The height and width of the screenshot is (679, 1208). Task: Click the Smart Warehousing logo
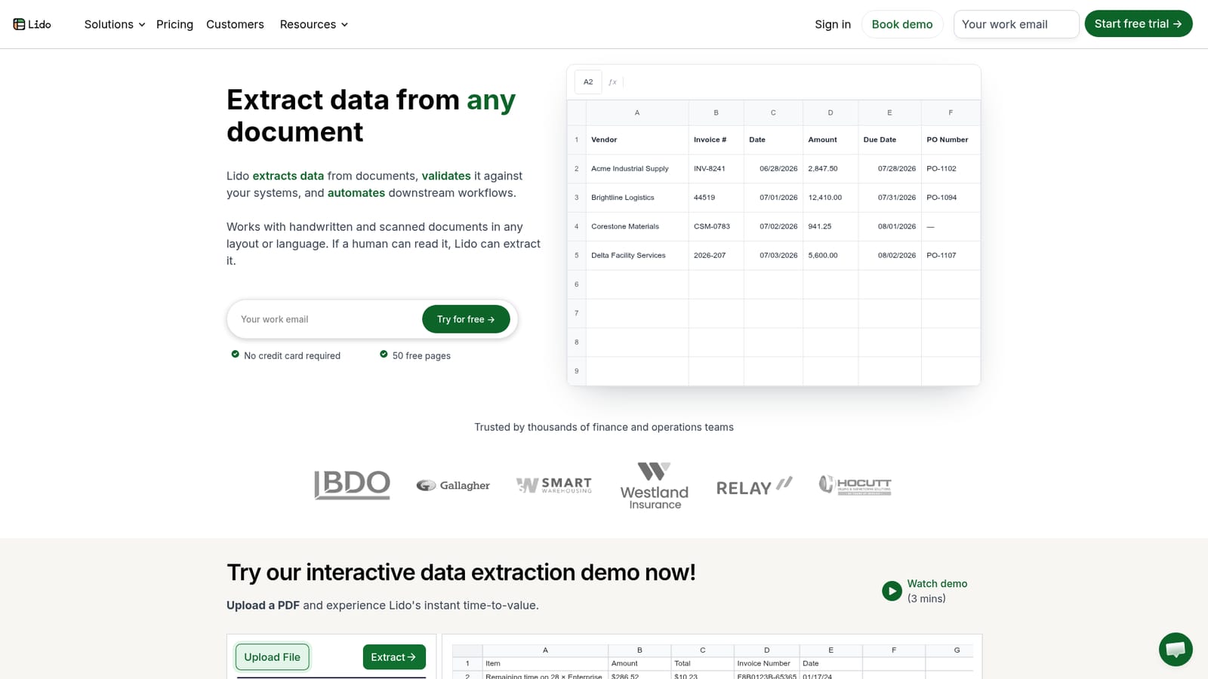coord(554,485)
